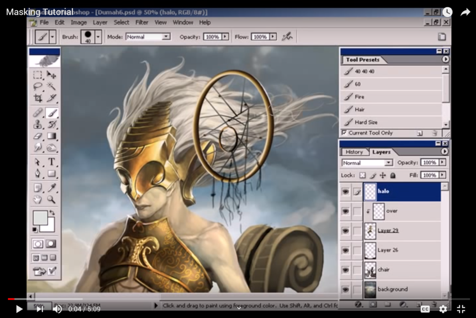
Task: Hide the over layer
Action: tap(345, 211)
